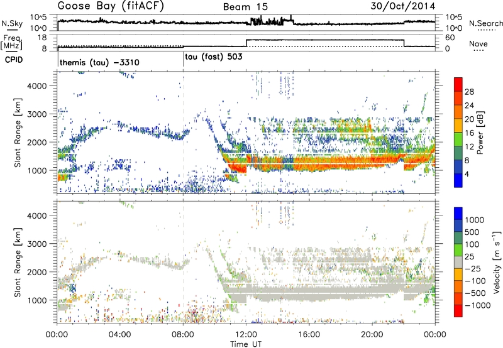Click the "4000" tick in the power panel

point(37,86)
